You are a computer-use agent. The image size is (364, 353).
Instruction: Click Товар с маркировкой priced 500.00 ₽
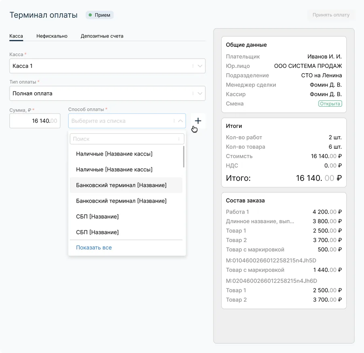[284, 249]
